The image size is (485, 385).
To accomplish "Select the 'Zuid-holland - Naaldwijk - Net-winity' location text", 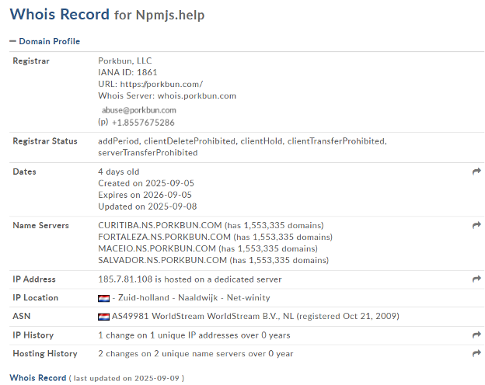I will click(x=194, y=298).
